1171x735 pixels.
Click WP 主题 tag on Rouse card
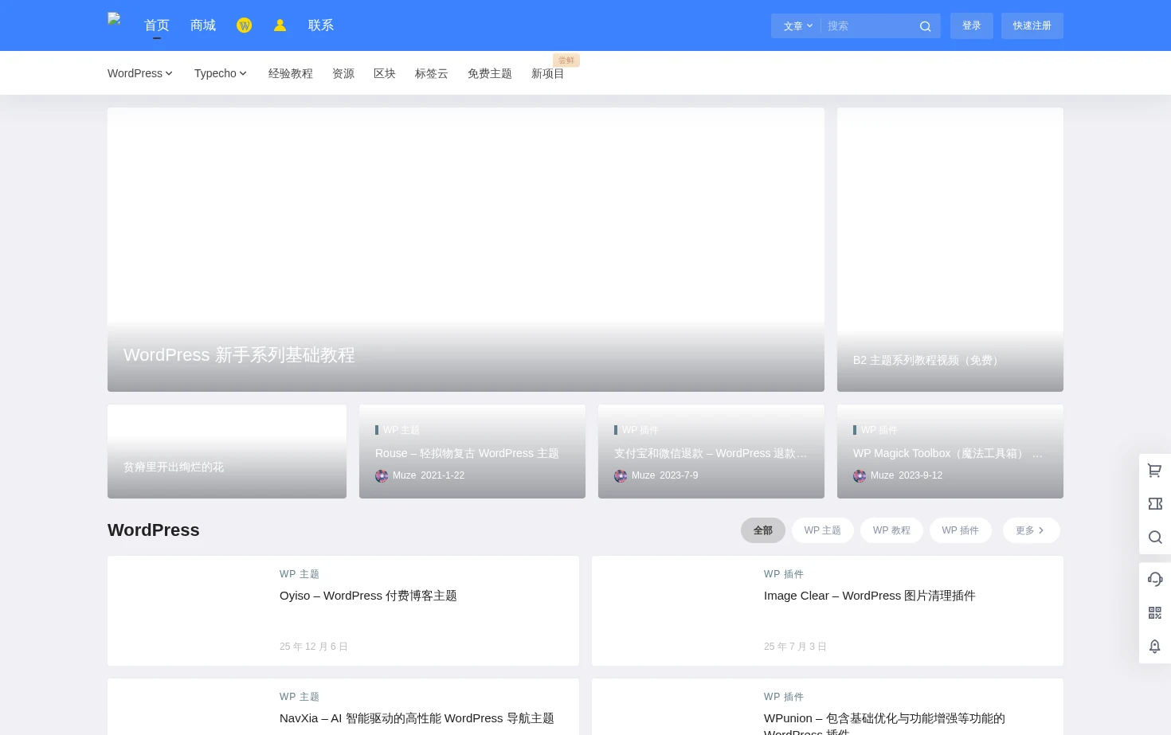[x=401, y=430]
